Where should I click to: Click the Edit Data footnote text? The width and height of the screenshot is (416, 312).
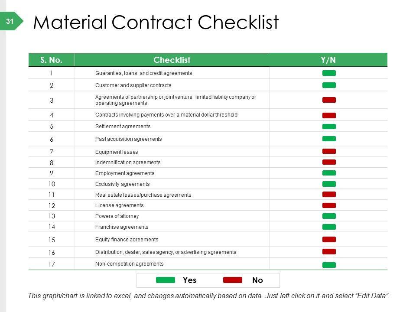(208, 296)
